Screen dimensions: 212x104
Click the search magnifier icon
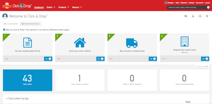pyautogui.click(x=208, y=7)
